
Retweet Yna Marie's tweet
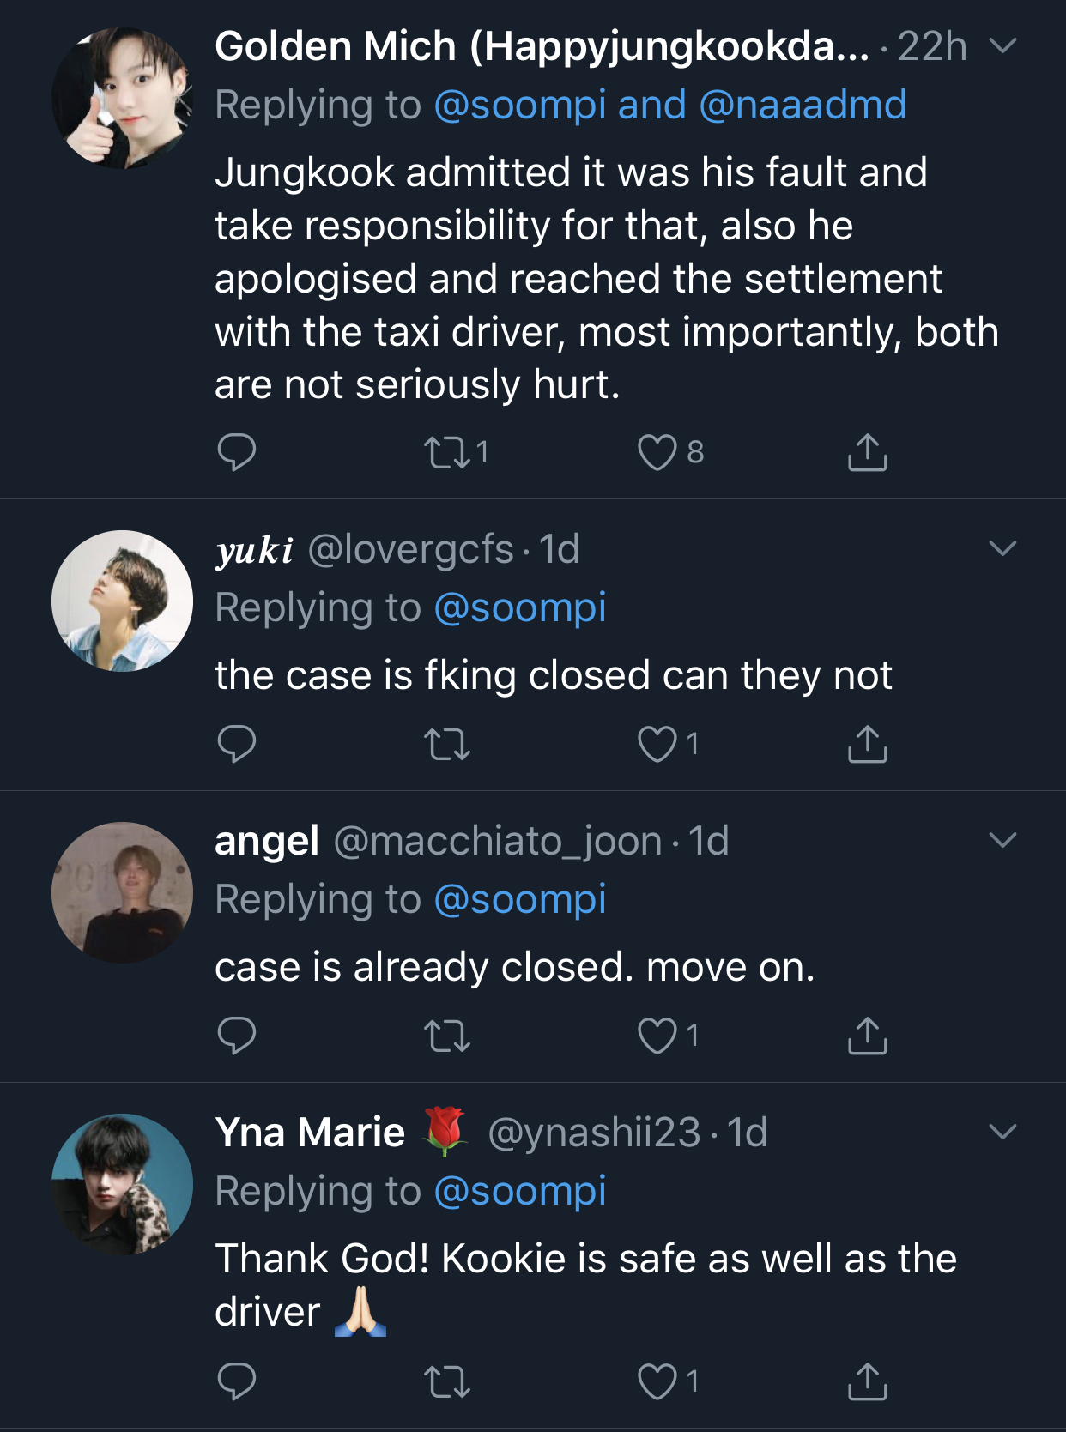click(x=447, y=1381)
